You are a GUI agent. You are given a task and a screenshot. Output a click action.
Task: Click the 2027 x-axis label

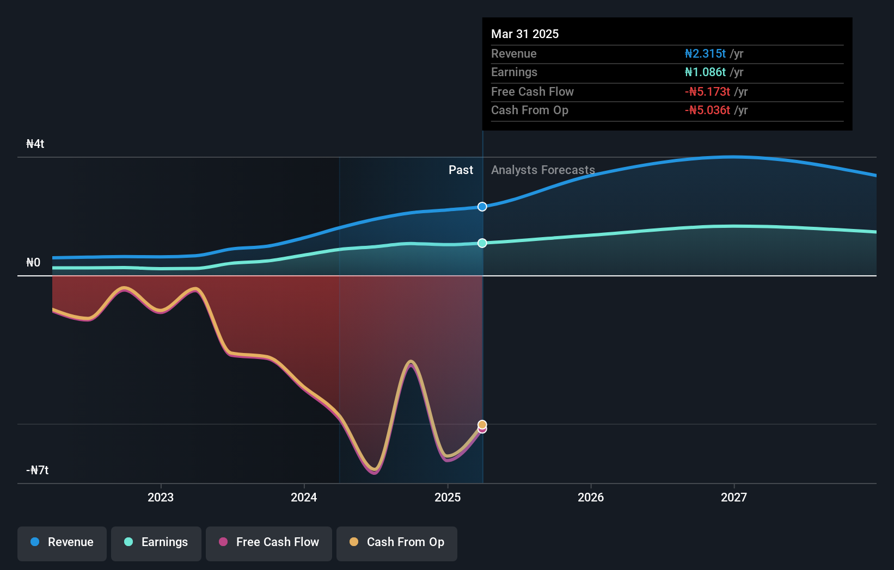(x=734, y=497)
